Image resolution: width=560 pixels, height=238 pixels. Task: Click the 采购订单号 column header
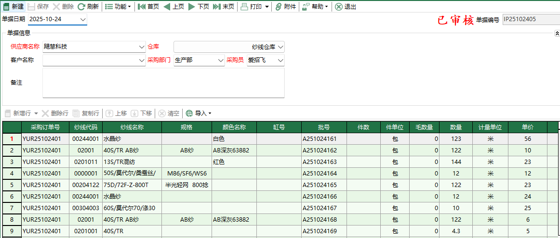[45, 127]
